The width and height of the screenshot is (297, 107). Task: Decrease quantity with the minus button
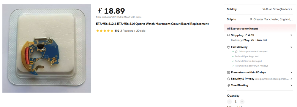[x=229, y=102]
